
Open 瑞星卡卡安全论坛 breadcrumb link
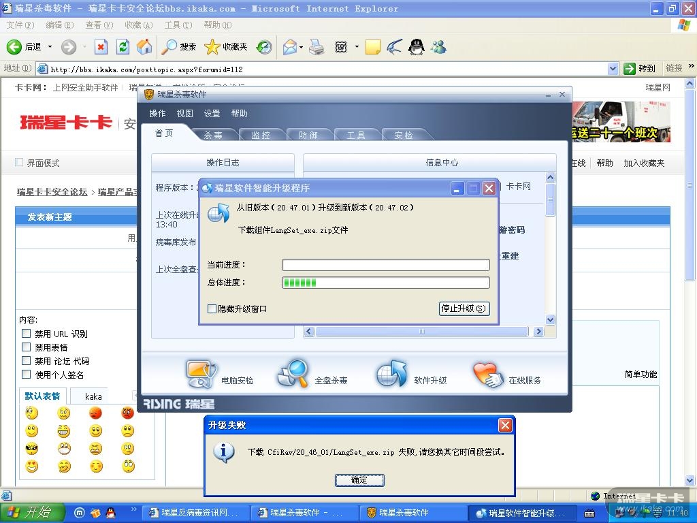pos(52,191)
